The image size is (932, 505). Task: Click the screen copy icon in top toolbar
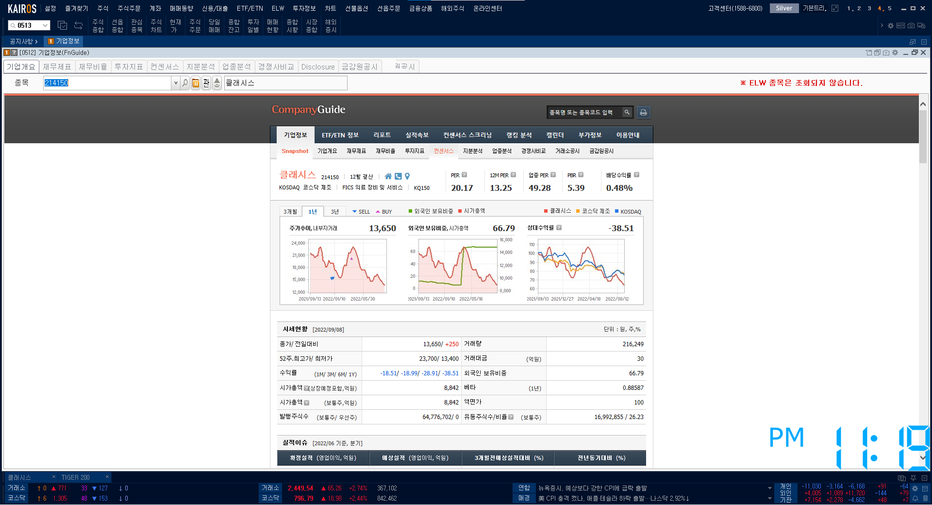(x=62, y=25)
